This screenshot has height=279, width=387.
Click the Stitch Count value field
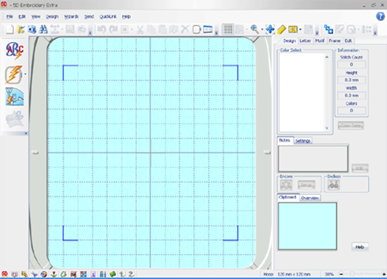pos(351,64)
